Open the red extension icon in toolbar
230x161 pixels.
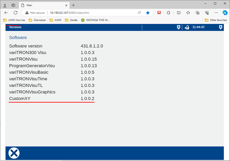click(159, 13)
